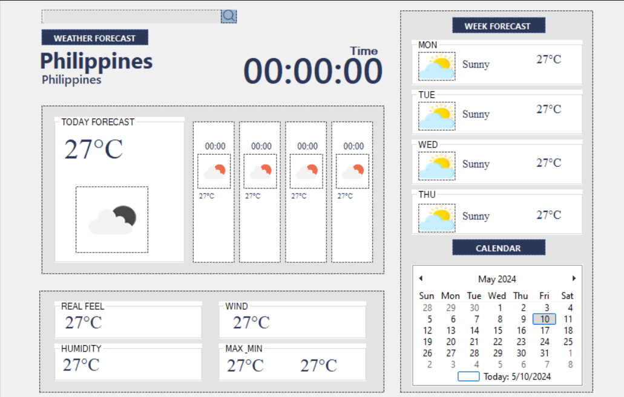The height and width of the screenshot is (397, 624).
Task: Focus the city search input field
Action: (131, 16)
